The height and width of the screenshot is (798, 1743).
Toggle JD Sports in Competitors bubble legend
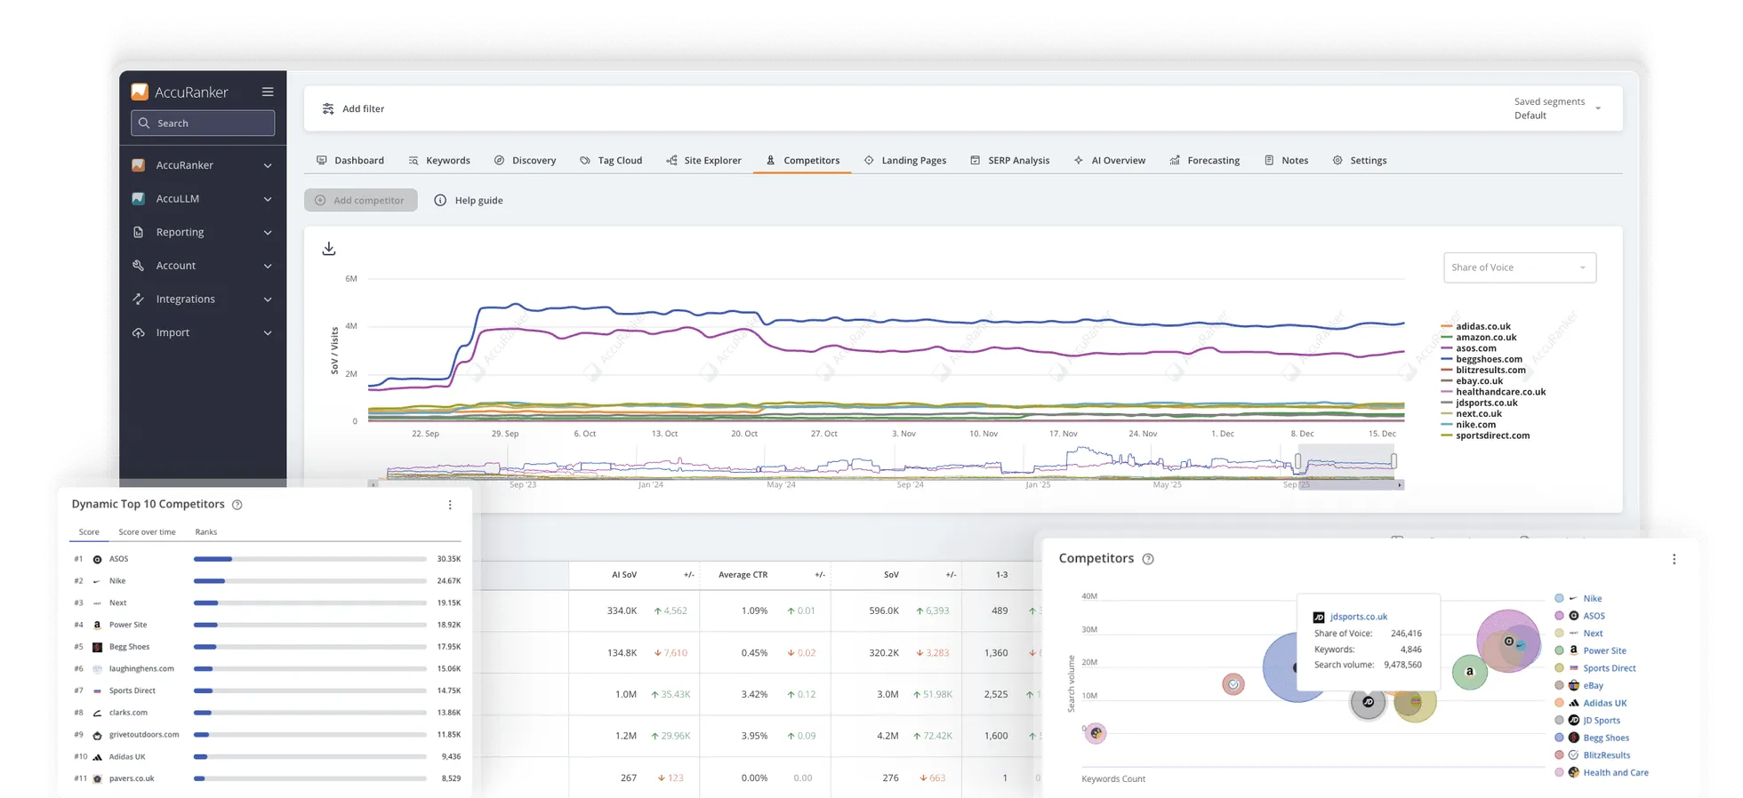click(x=1601, y=721)
